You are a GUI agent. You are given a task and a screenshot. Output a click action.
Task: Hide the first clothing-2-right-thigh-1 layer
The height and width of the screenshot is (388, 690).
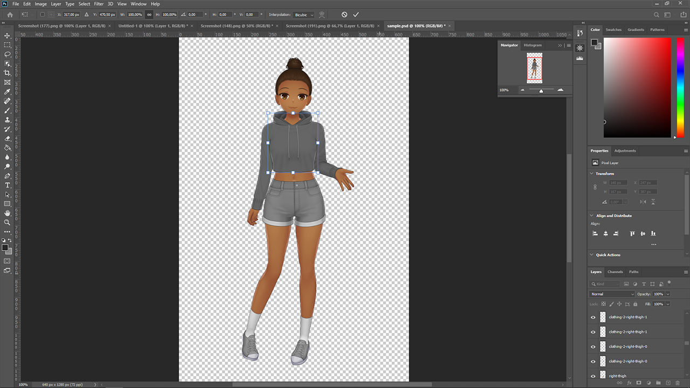tap(594, 317)
